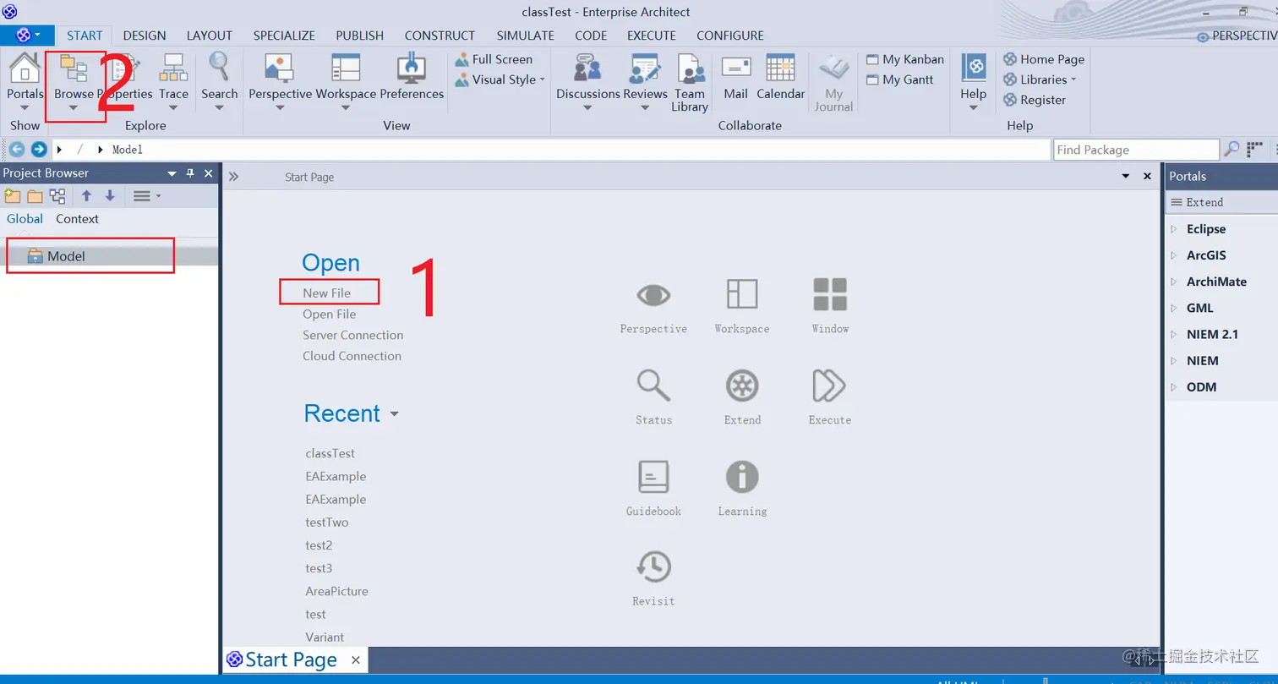This screenshot has height=684, width=1278.
Task: Open My Gantt
Action: click(x=900, y=79)
